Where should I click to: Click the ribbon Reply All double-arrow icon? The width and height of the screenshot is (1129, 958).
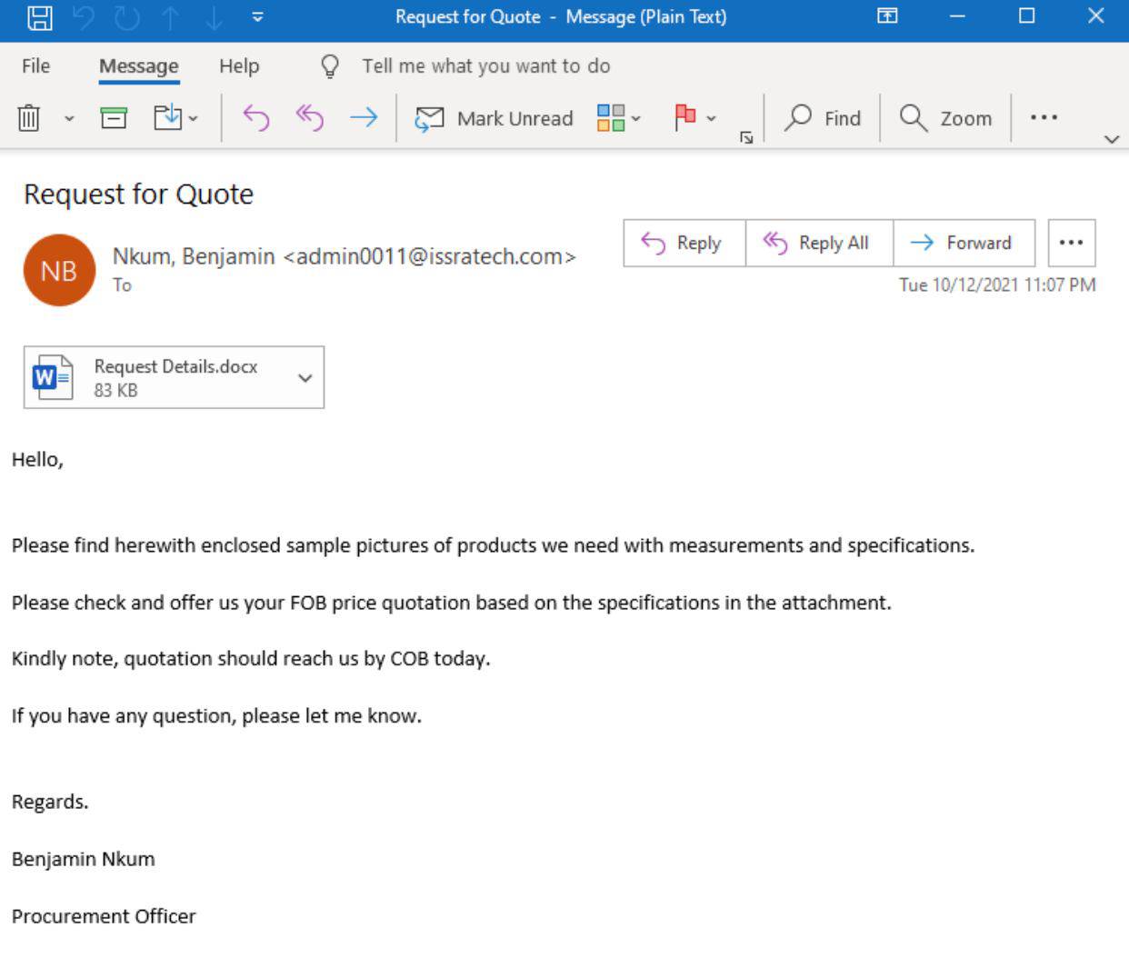310,118
